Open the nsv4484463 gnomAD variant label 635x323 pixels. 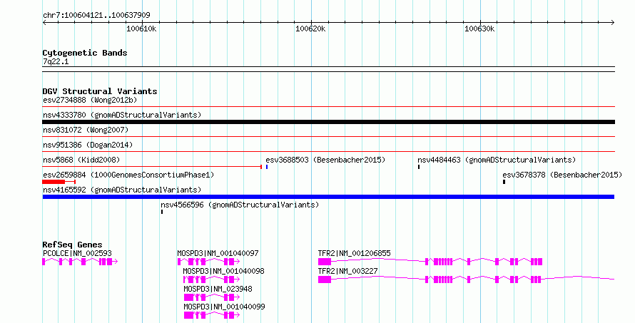pos(497,160)
